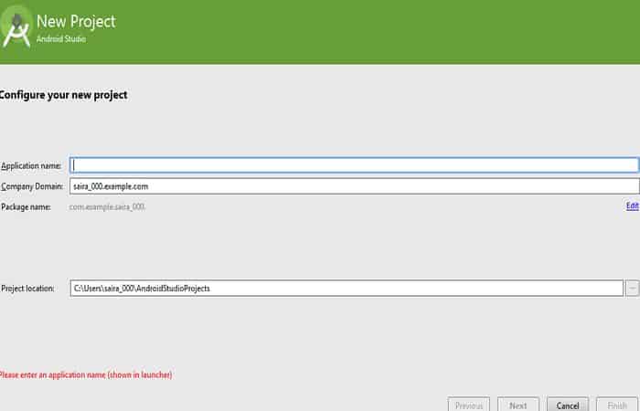Image resolution: width=640 pixels, height=411 pixels.
Task: Click the Cancel button
Action: 568,405
